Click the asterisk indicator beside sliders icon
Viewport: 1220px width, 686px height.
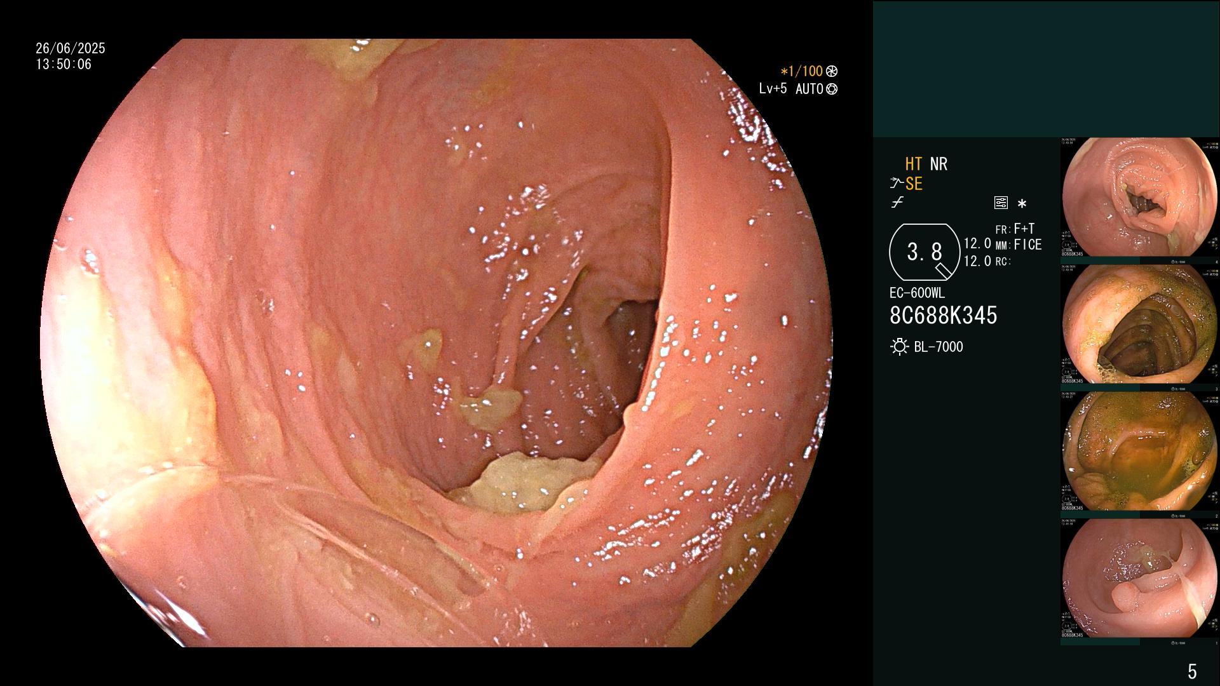coord(1022,204)
